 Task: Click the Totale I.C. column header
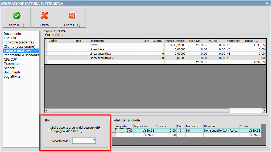point(255,41)
